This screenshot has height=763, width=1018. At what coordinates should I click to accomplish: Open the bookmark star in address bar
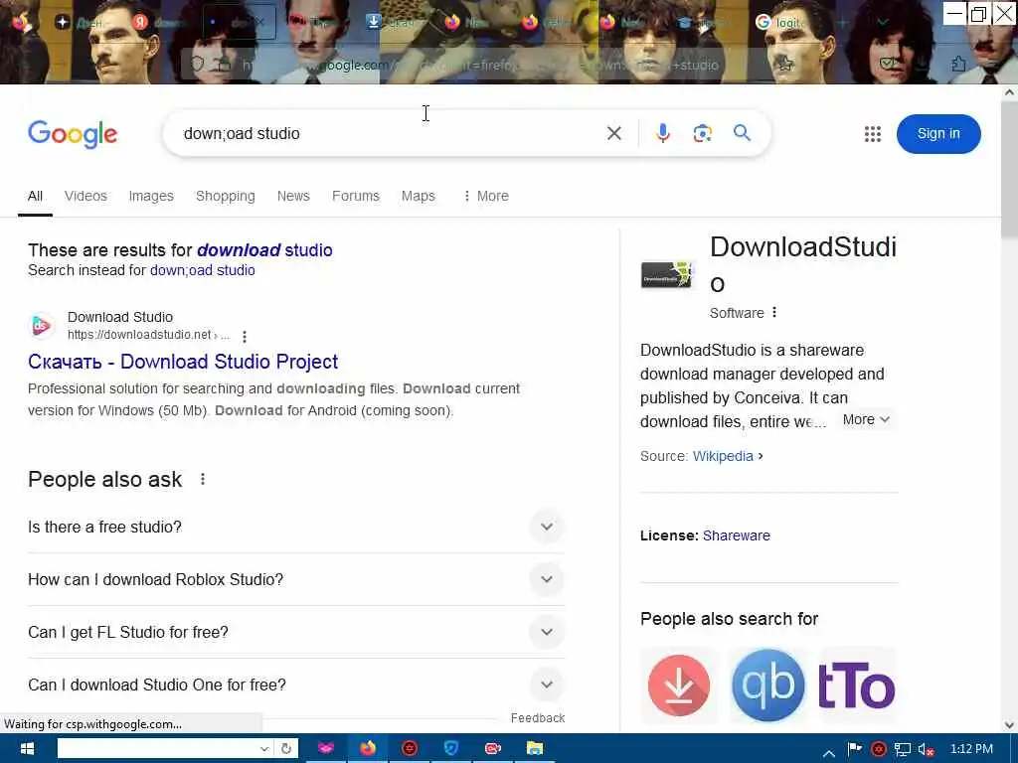point(785,64)
